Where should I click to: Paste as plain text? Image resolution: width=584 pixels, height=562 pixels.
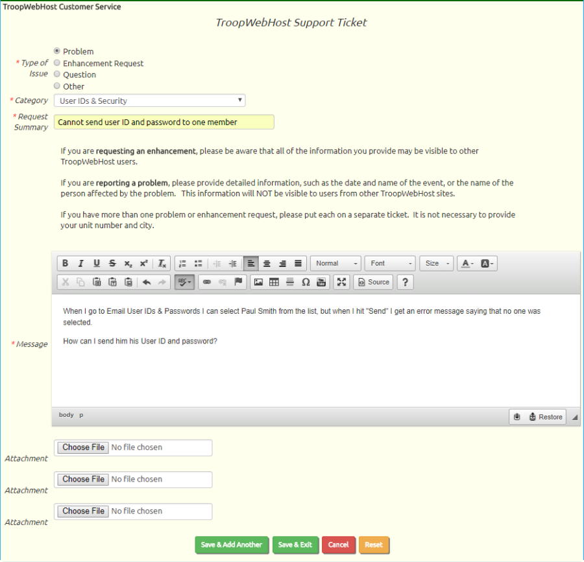[112, 282]
